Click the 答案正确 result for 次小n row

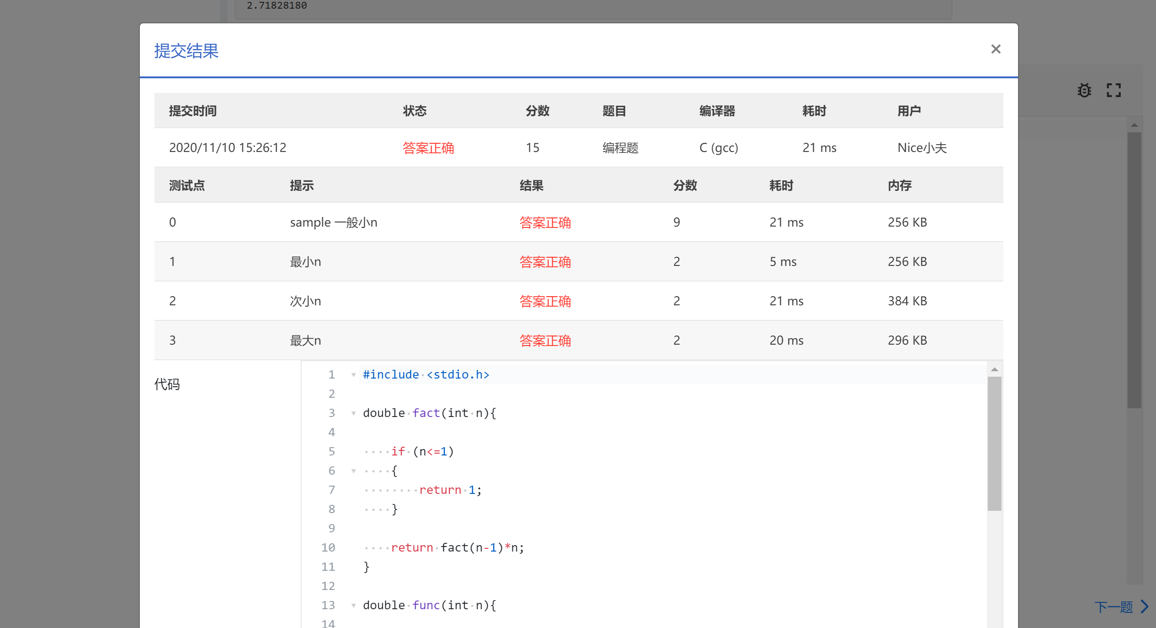coord(545,301)
